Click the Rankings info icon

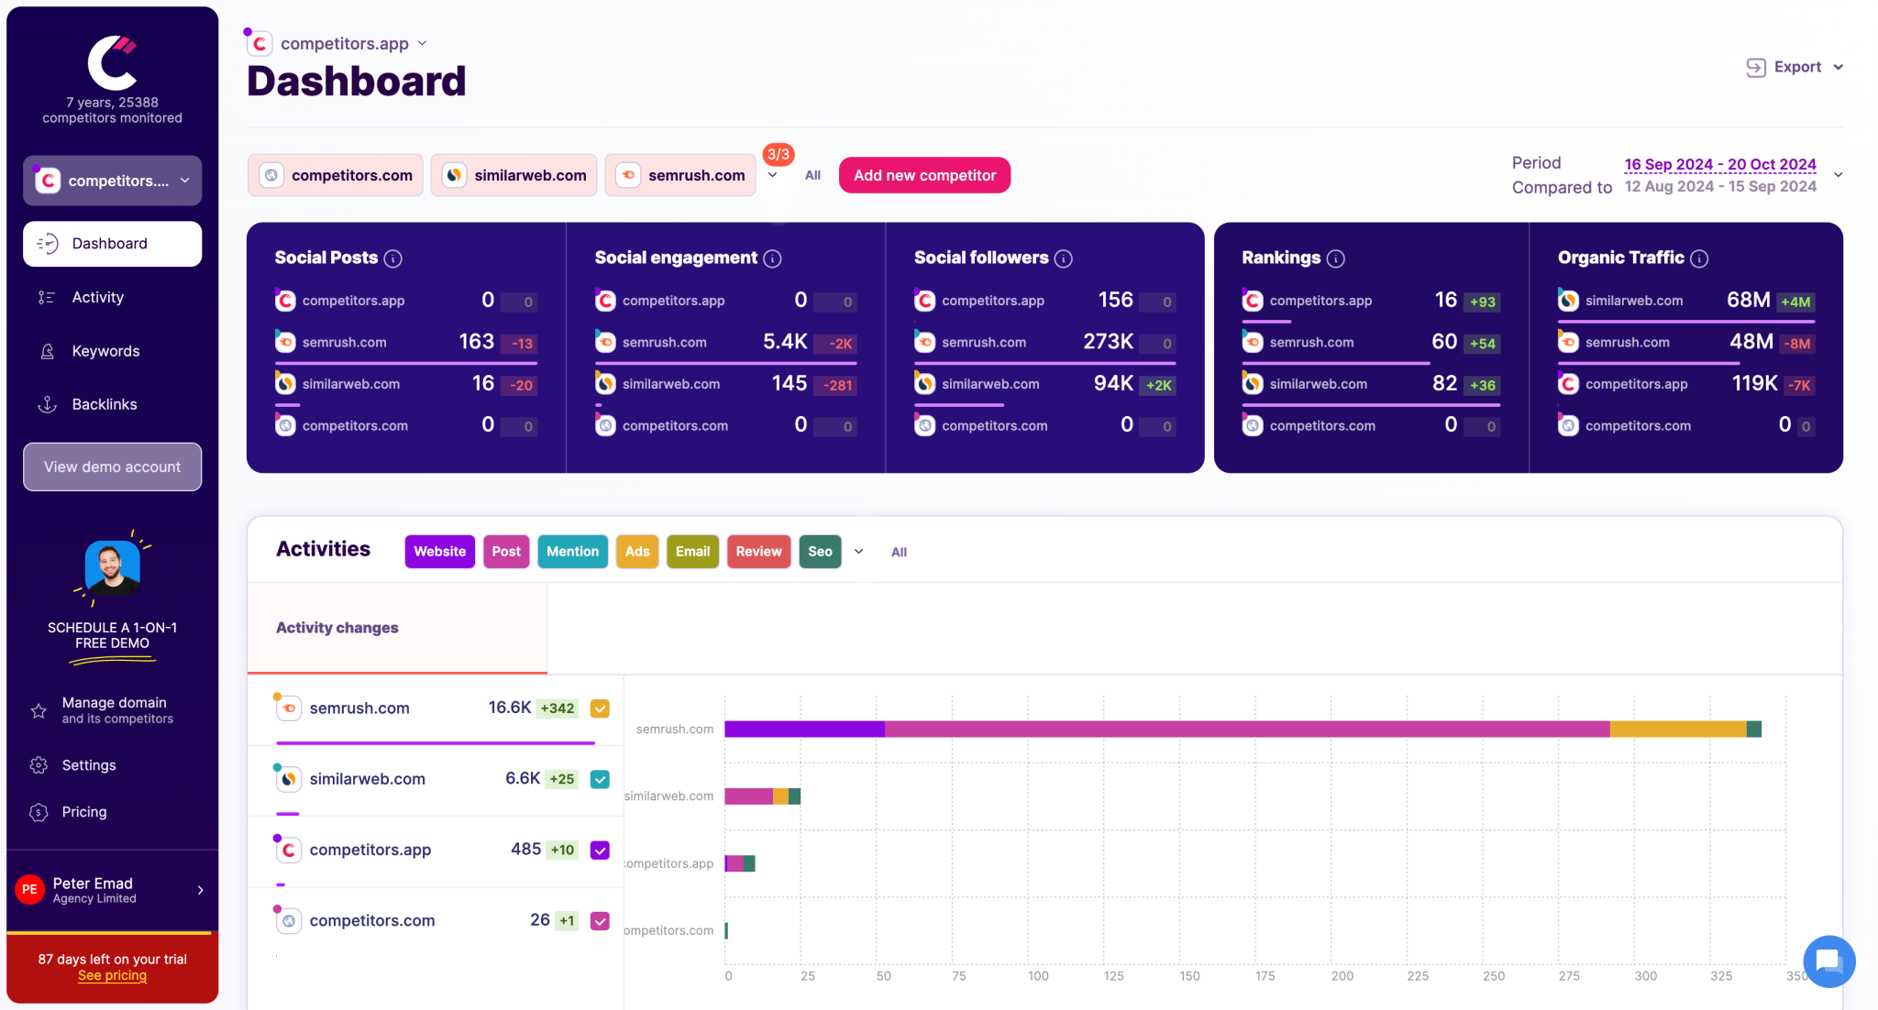1336,258
